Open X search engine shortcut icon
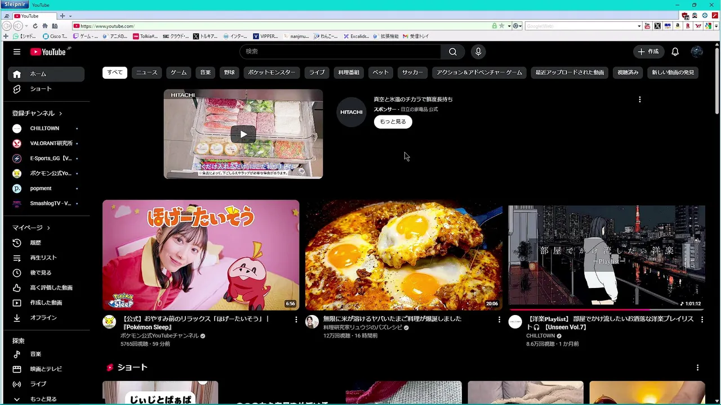 pyautogui.click(x=657, y=26)
